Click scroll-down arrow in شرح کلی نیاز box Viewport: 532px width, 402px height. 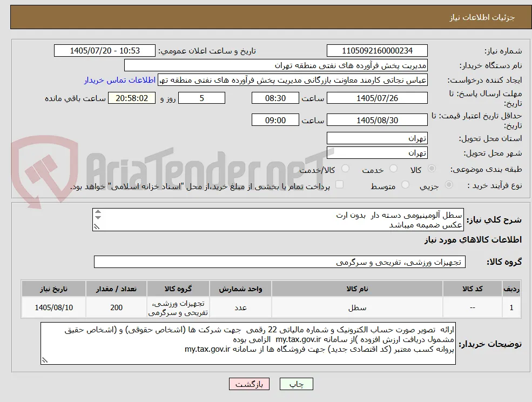tap(98, 217)
